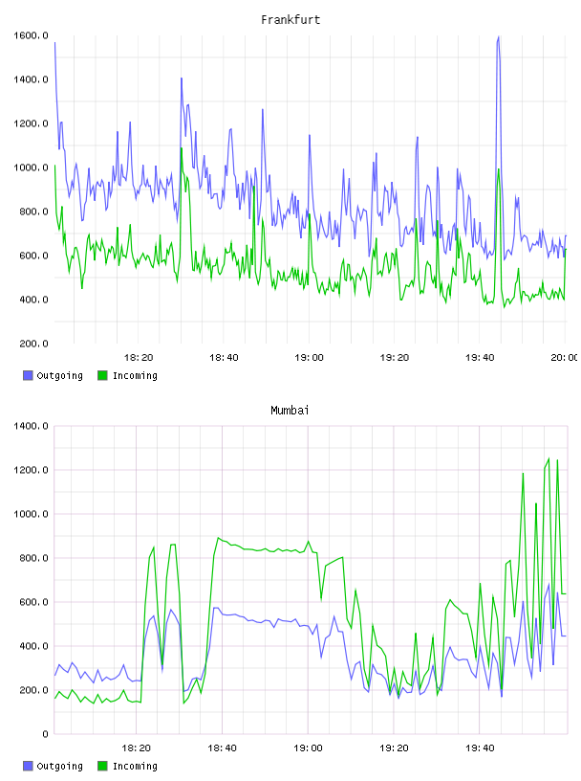Click the 20:00 time label in Frankfurt chart

pyautogui.click(x=564, y=358)
